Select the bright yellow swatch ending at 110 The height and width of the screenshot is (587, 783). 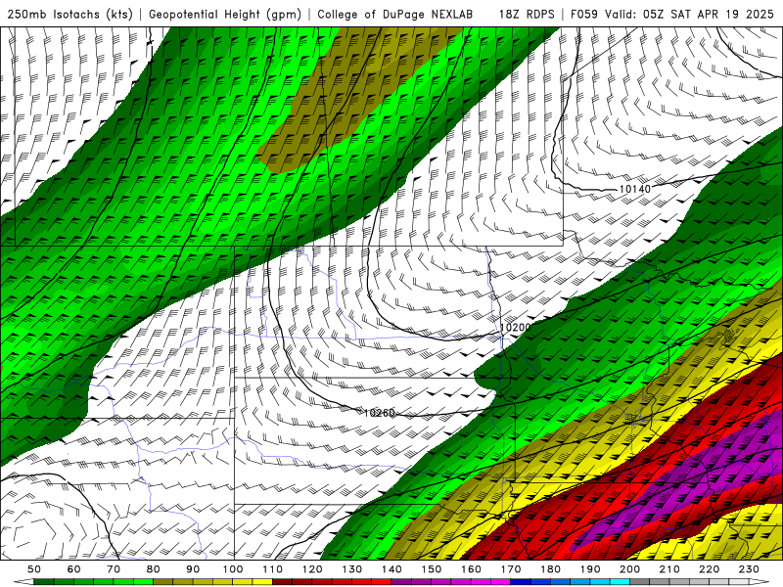(262, 581)
